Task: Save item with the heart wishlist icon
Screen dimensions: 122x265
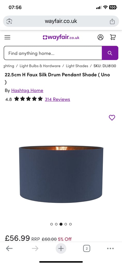Action: click(x=112, y=118)
